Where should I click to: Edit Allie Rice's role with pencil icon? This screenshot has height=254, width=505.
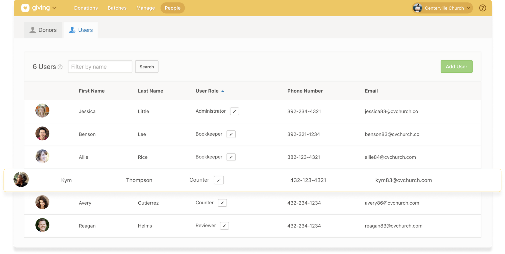tap(231, 157)
